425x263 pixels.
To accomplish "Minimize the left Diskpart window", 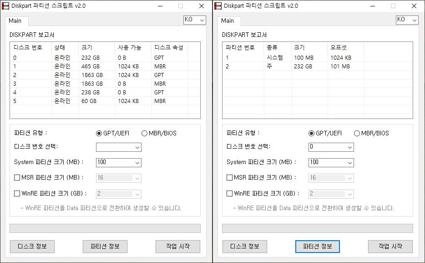I will [x=160, y=6].
